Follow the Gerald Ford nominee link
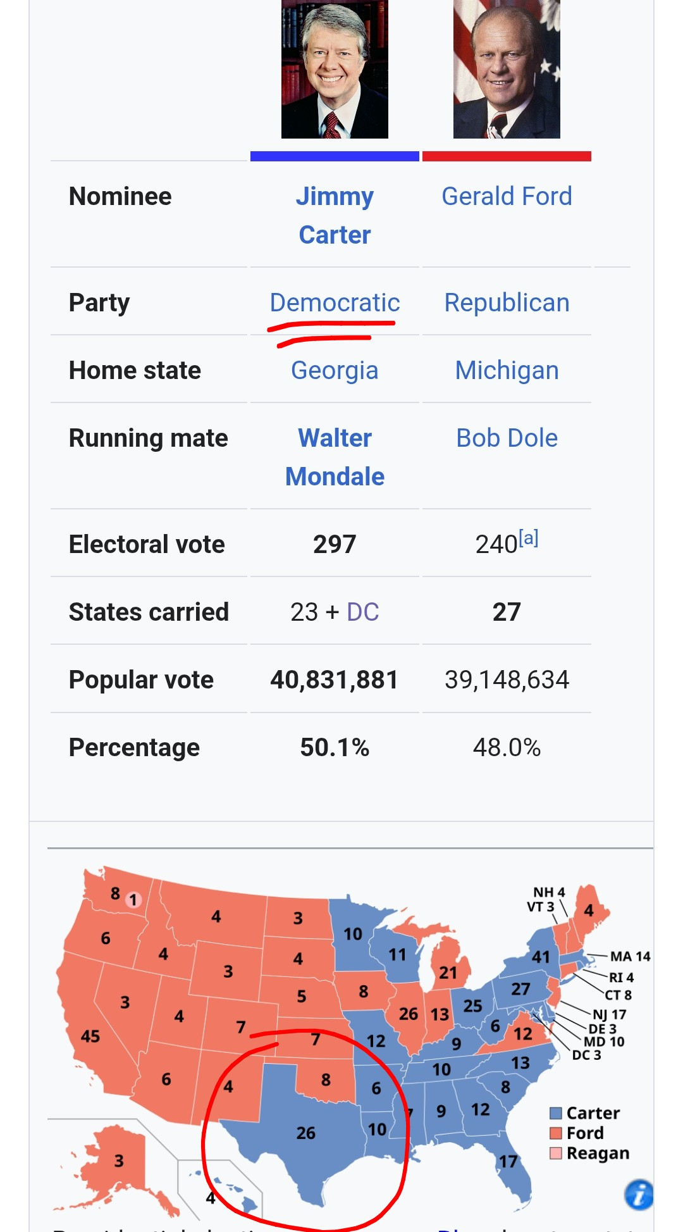The height and width of the screenshot is (1232, 683). tap(507, 196)
